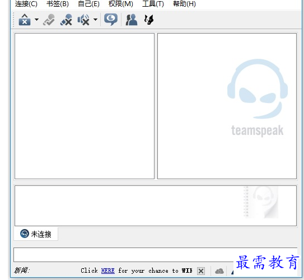Open the 书签(B) menu
The height and width of the screenshot is (280, 304).
tap(58, 4)
